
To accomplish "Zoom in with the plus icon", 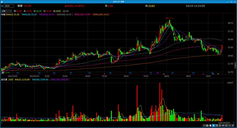I will 233,125.
